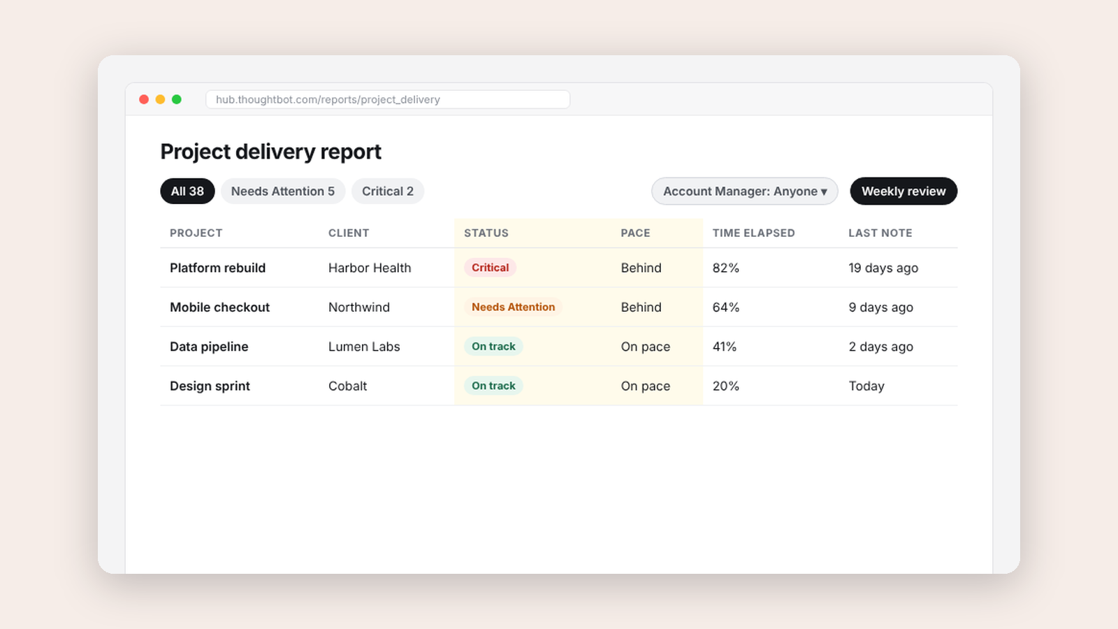
Task: Click the browser URL address field
Action: point(388,99)
